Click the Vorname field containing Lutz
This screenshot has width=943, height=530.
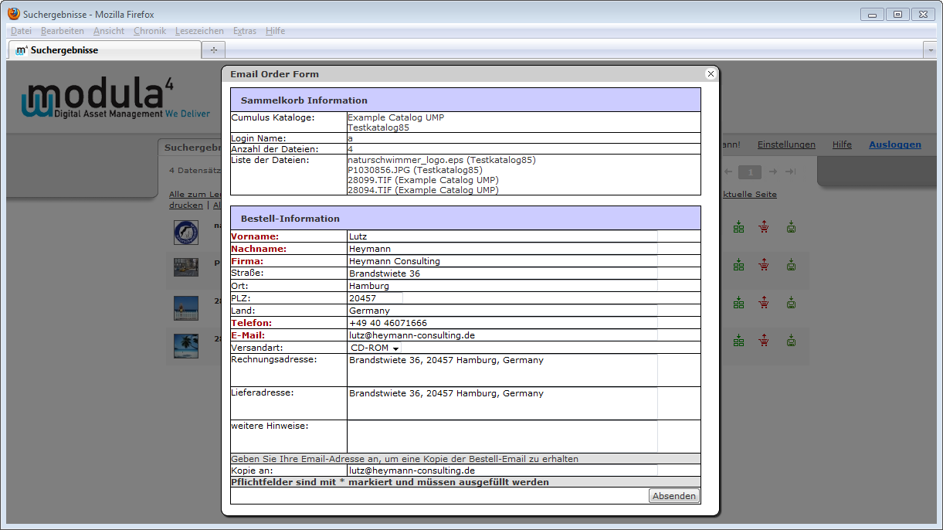pyautogui.click(x=502, y=236)
